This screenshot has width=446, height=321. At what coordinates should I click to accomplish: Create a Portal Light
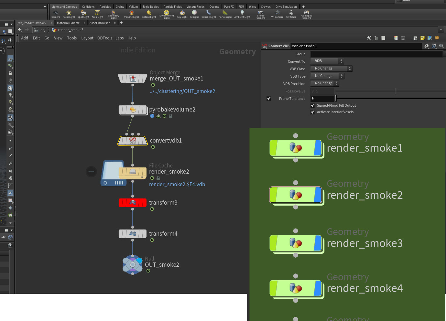pyautogui.click(x=225, y=14)
